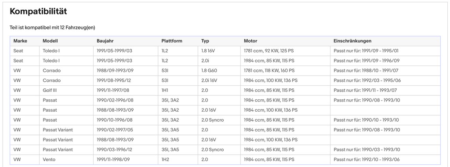The width and height of the screenshot is (450, 167).
Task: Click the Plattform column header
Action: pyautogui.click(x=172, y=41)
